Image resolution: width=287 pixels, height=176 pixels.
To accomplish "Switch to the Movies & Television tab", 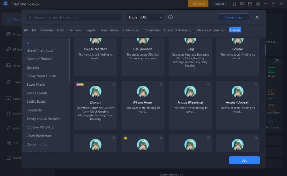I will point(212,30).
